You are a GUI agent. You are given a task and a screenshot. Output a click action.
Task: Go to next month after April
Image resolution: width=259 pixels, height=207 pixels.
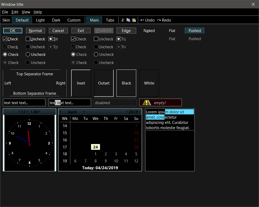click(x=84, y=112)
